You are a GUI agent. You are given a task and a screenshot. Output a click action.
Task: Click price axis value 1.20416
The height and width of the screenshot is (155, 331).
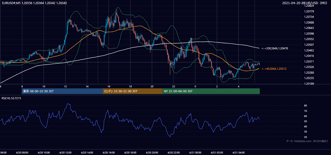[309, 56]
